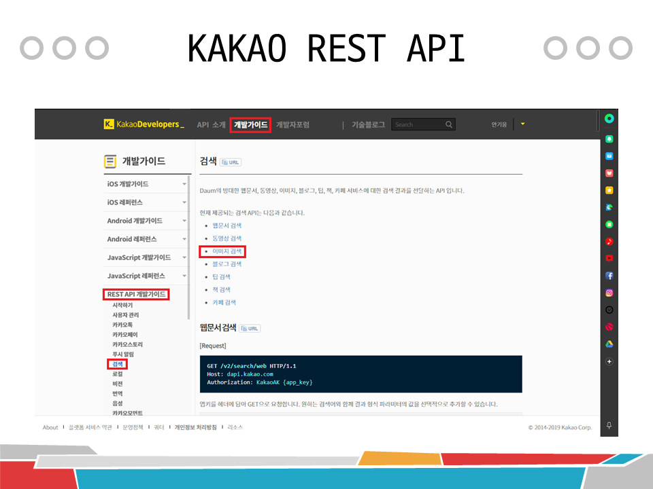
Task: Open the Instagram icon in side panel
Action: pos(609,293)
